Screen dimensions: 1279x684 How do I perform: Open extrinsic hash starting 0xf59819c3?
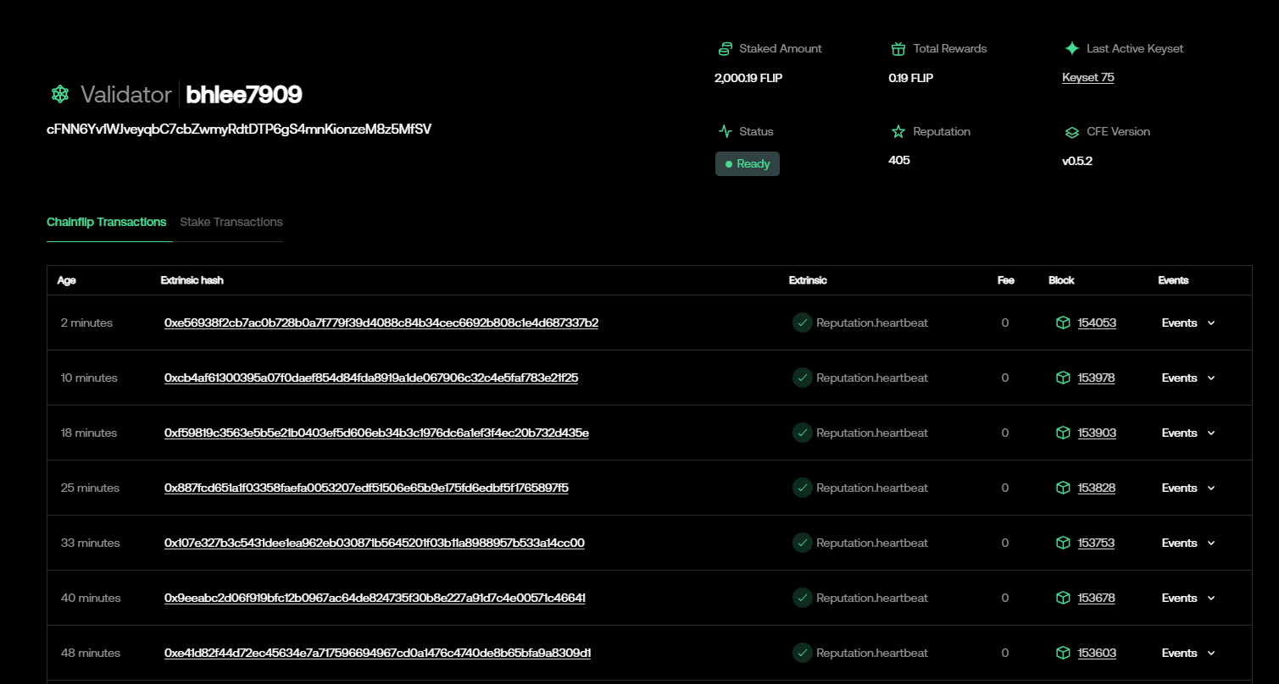[376, 433]
